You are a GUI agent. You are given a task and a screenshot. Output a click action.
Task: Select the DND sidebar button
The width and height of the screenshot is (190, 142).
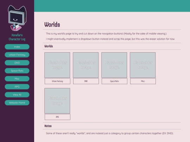[17, 63]
